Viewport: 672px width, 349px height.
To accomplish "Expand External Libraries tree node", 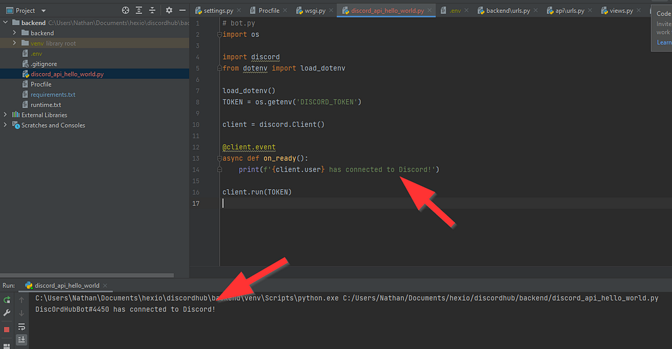I will coord(6,115).
